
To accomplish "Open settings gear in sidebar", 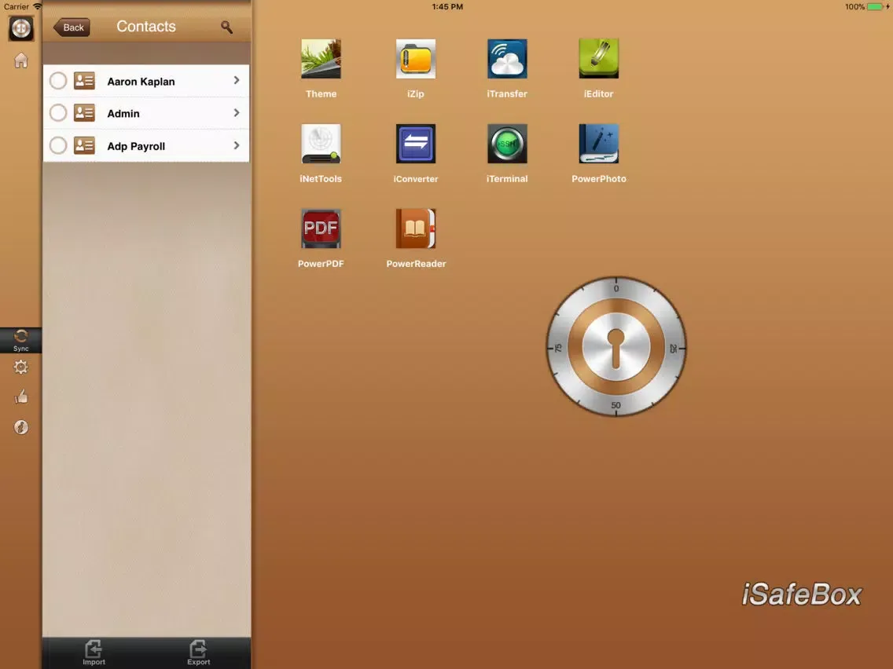I will pyautogui.click(x=21, y=367).
